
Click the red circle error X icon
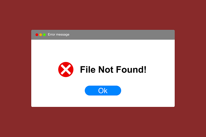tap(66, 70)
